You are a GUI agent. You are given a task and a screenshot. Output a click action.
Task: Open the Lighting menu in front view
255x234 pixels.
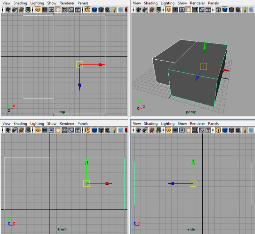click(37, 123)
